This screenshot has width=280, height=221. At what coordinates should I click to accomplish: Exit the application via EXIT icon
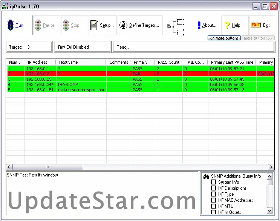[262, 25]
